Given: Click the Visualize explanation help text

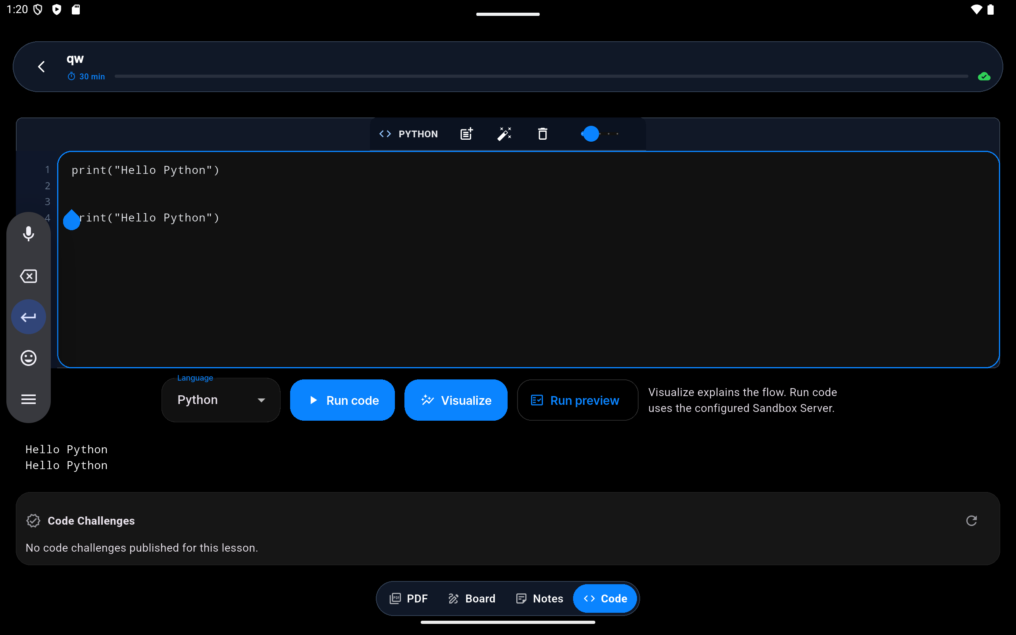Looking at the screenshot, I should click(742, 400).
